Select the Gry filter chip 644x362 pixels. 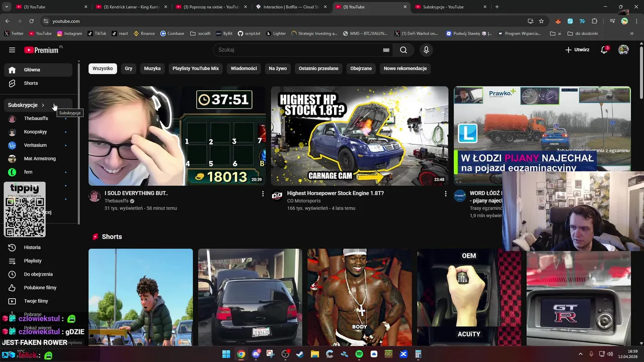click(129, 68)
